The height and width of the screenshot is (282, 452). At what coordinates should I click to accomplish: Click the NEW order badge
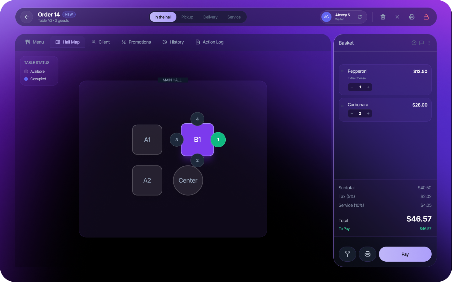(69, 14)
